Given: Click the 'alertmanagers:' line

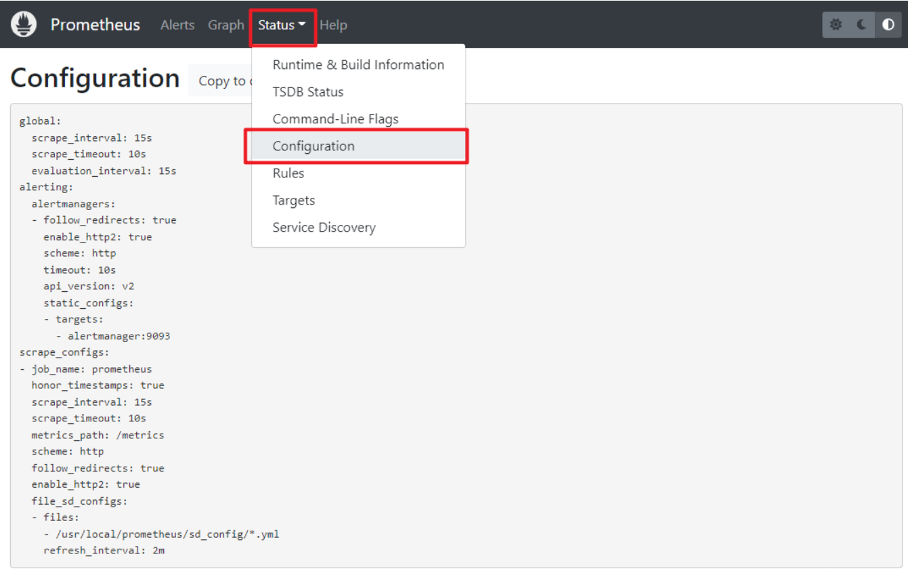Looking at the screenshot, I should 74,203.
